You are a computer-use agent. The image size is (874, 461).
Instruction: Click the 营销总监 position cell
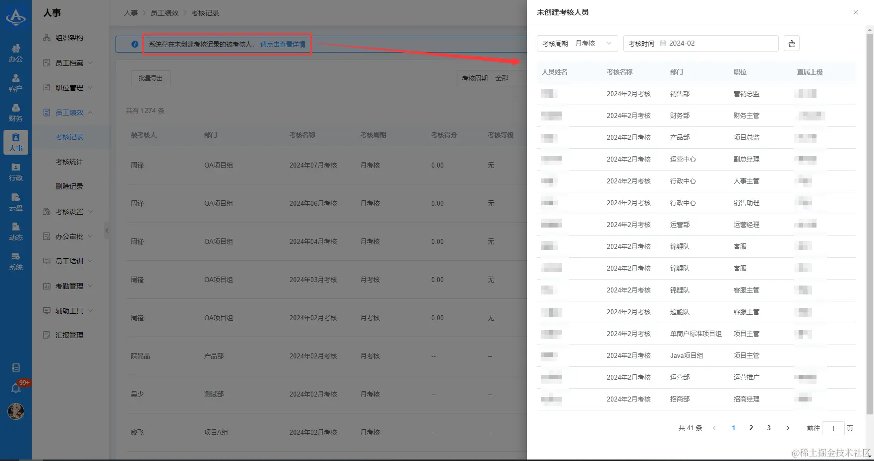click(747, 94)
